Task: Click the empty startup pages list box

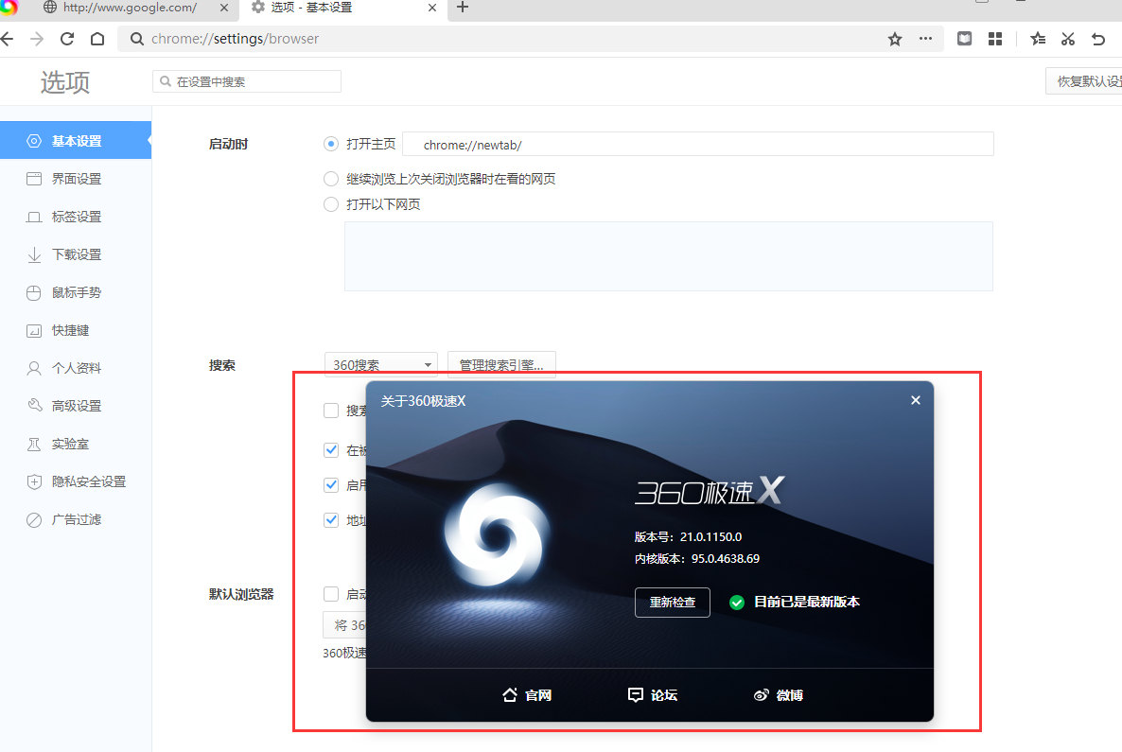Action: click(x=668, y=256)
